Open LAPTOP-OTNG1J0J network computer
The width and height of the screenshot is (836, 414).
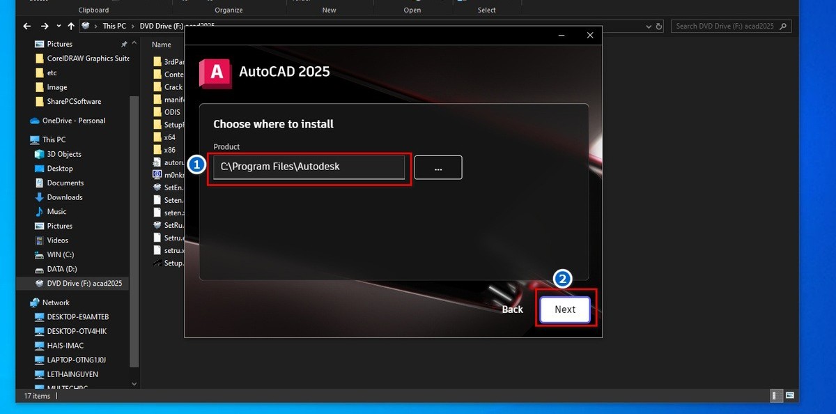[x=76, y=360]
